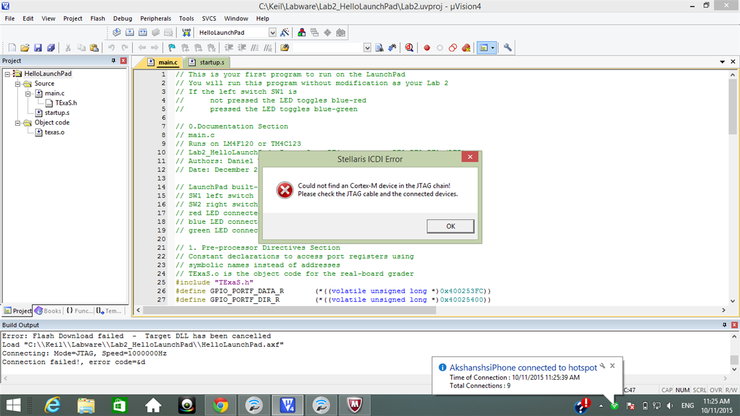Open the editor tab list dropdown arrow

click(x=722, y=62)
